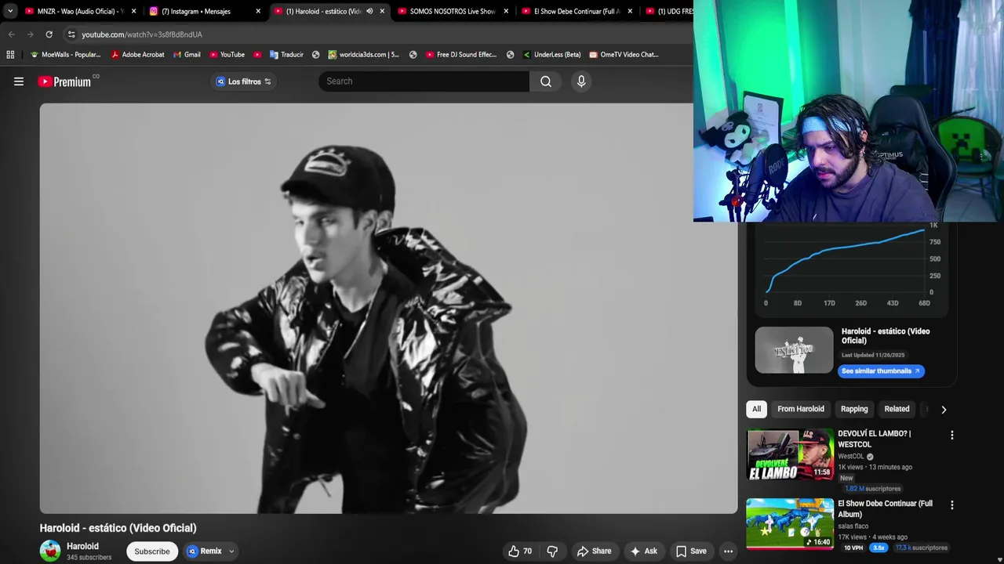This screenshot has width=1004, height=564.
Task: Open UnderLess (Beta) bookmark
Action: coord(551,55)
